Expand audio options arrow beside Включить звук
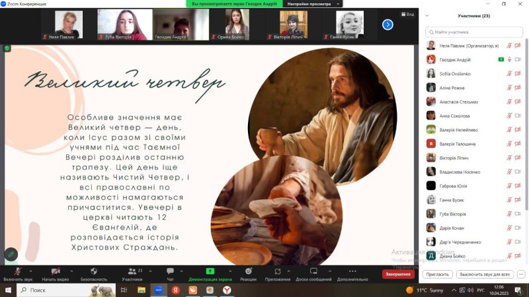The height and width of the screenshot is (297, 529). coord(30,271)
